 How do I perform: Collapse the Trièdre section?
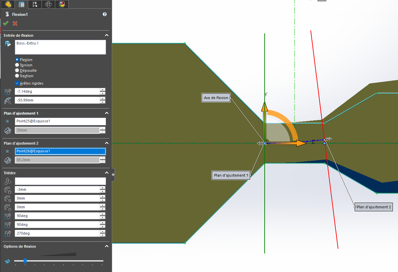pyautogui.click(x=107, y=173)
